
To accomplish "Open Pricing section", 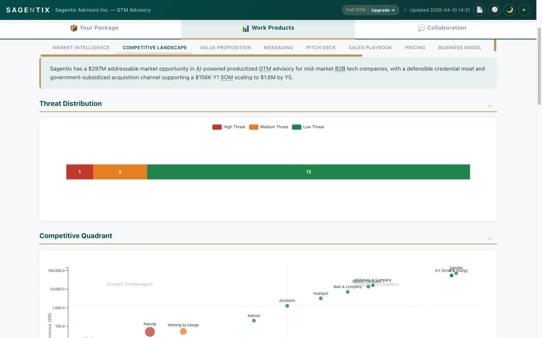I will (415, 48).
